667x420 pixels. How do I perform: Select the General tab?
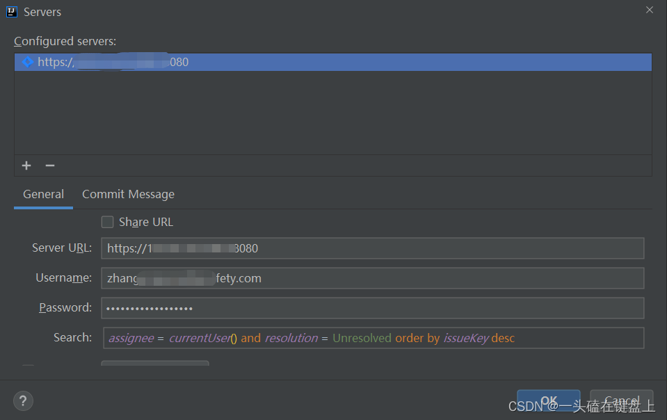coord(43,194)
